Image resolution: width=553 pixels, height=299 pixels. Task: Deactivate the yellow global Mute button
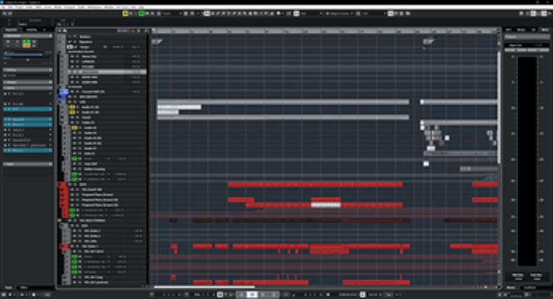point(125,13)
